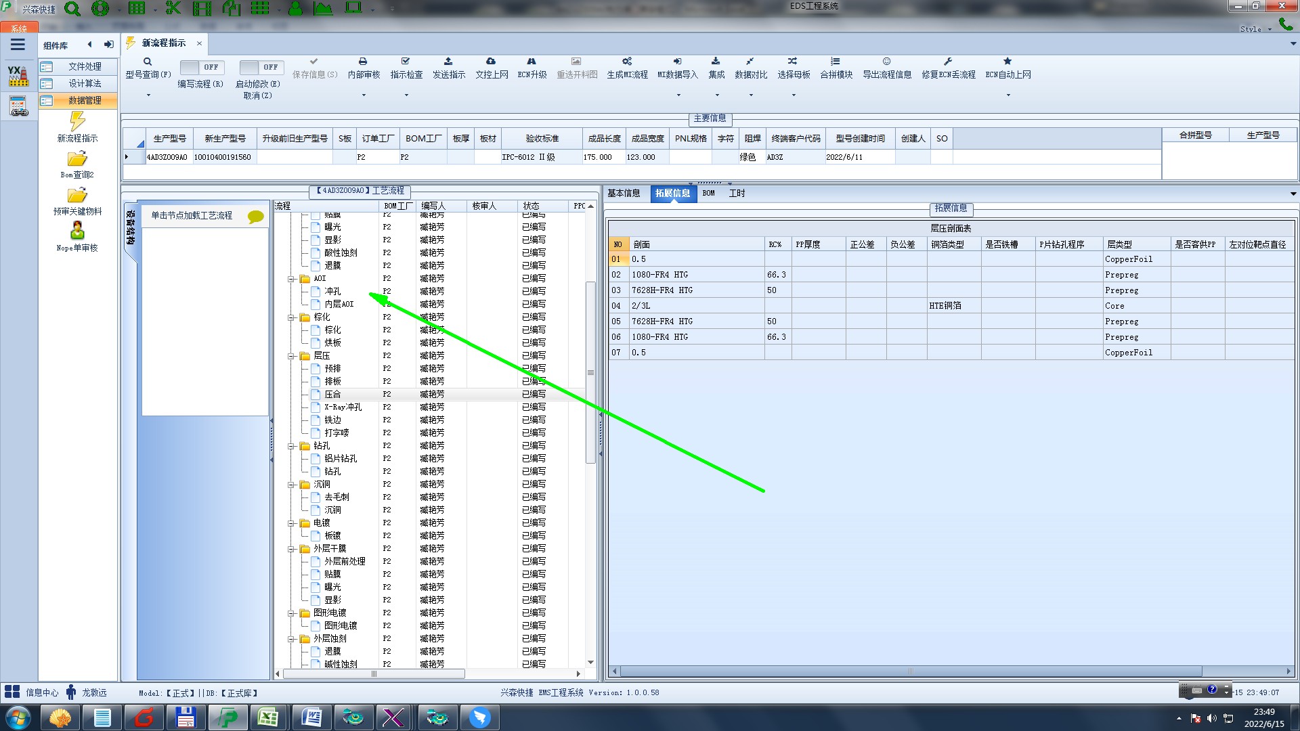Open Nope单审核 user icon
Viewport: 1300px width, 731px height.
pos(77,231)
